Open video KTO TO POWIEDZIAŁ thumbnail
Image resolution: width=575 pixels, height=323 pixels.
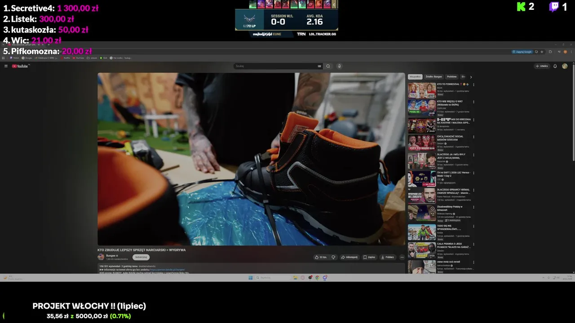(x=422, y=90)
